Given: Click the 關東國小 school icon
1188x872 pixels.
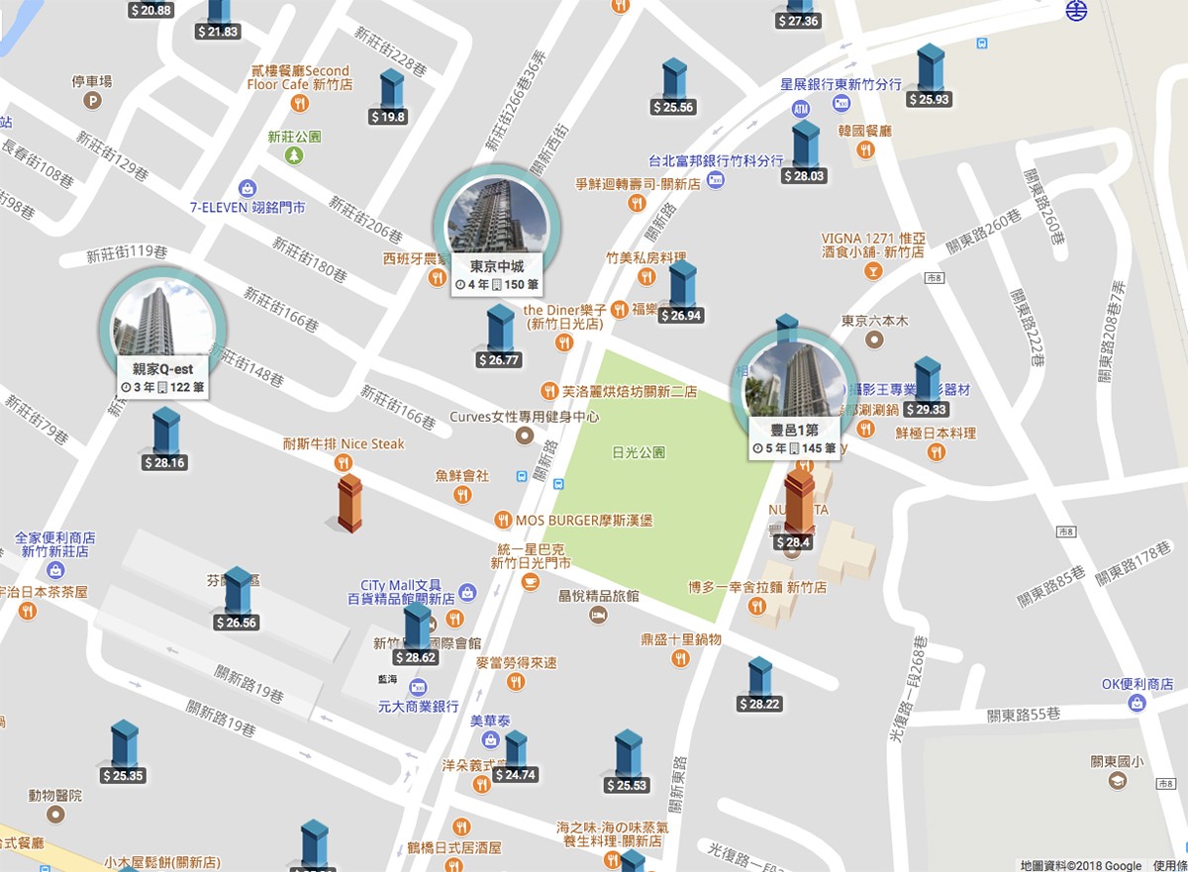Looking at the screenshot, I should pyautogui.click(x=1118, y=782).
